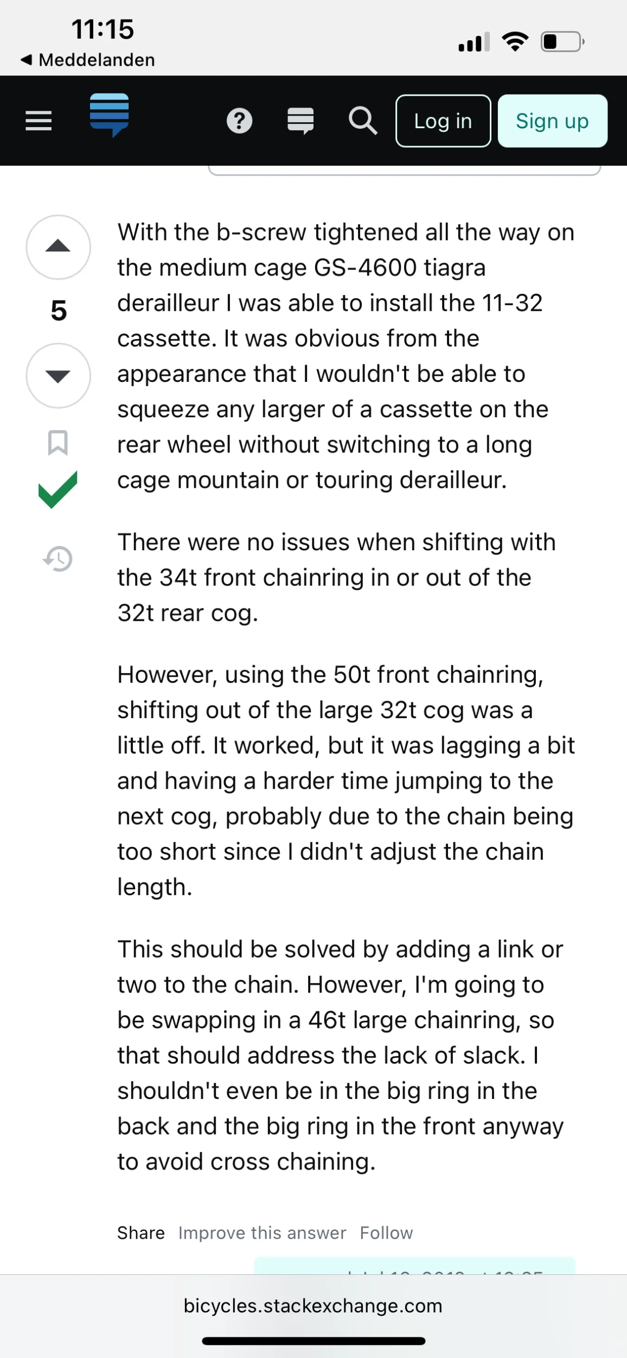
Task: Downvote this answer
Action: pos(58,375)
